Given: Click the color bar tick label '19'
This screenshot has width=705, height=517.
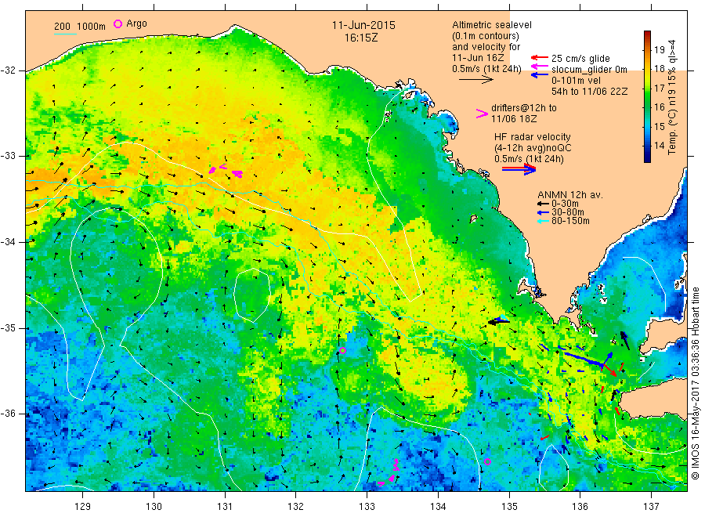Looking at the screenshot, I should pyautogui.click(x=659, y=49).
